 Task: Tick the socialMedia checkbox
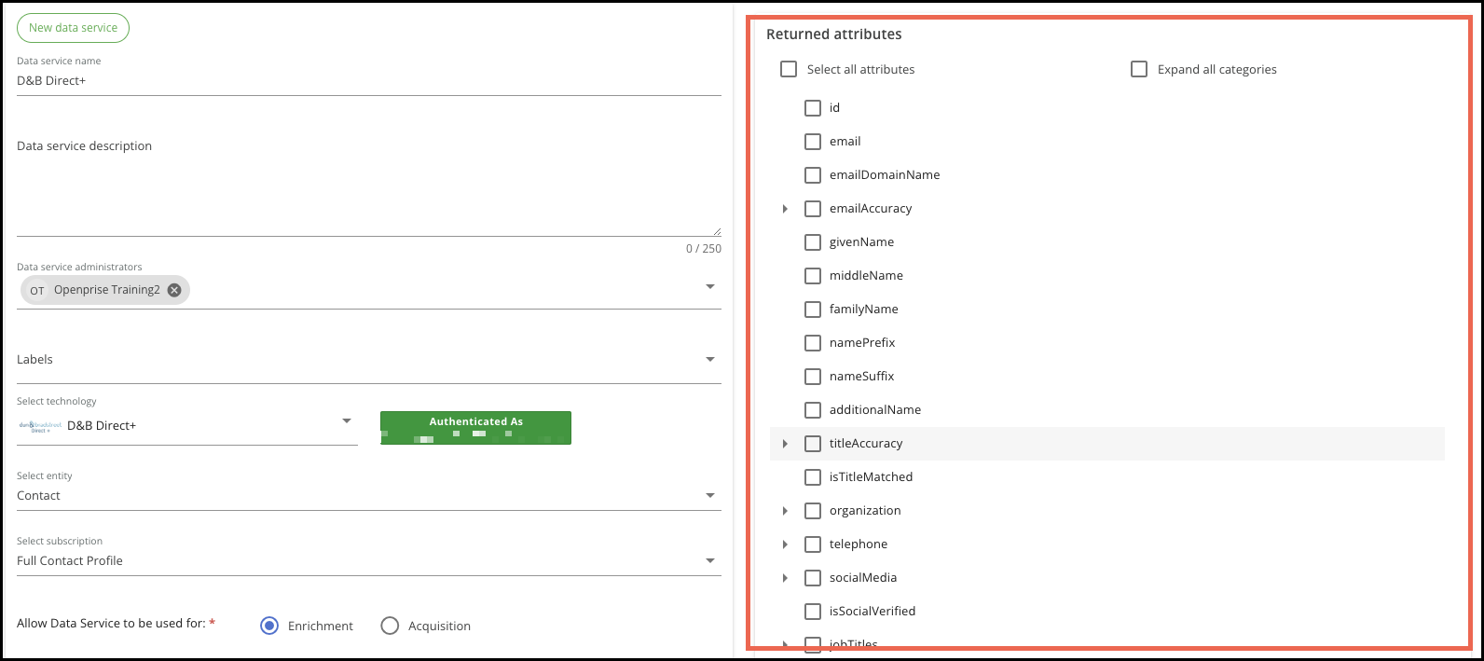tap(813, 578)
